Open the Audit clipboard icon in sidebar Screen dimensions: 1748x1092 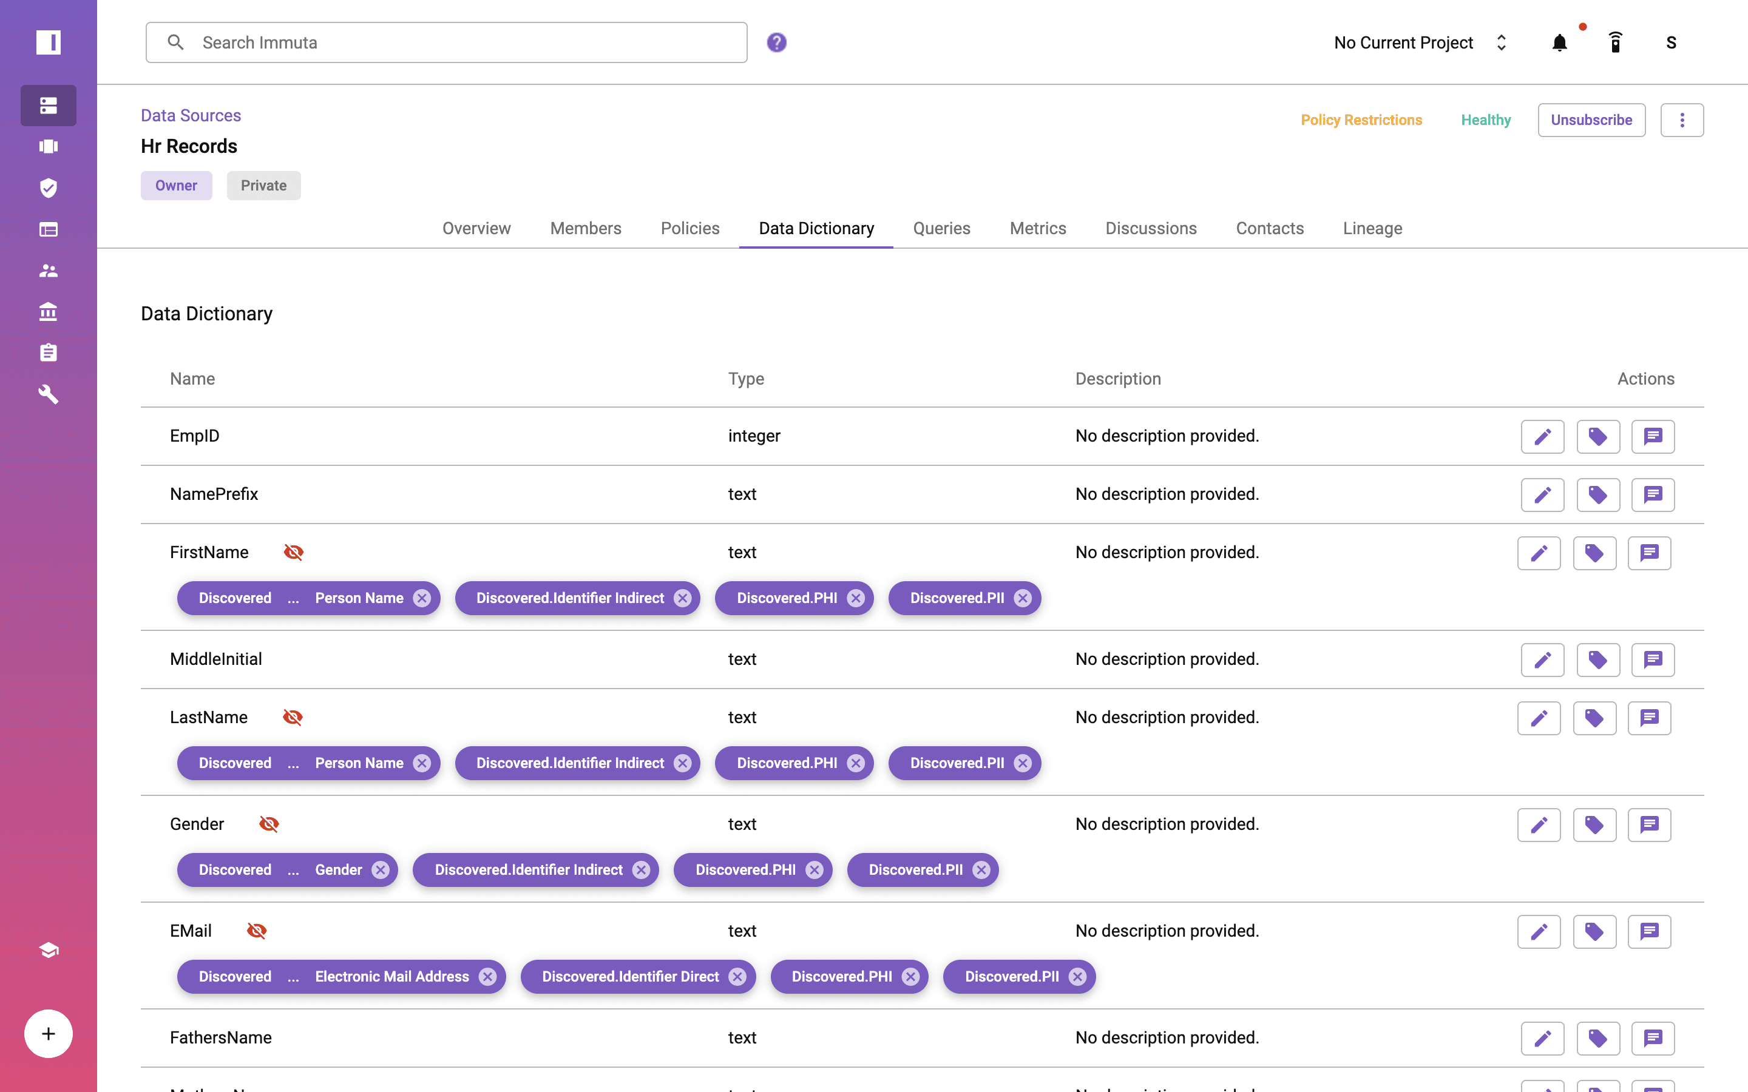pos(48,352)
